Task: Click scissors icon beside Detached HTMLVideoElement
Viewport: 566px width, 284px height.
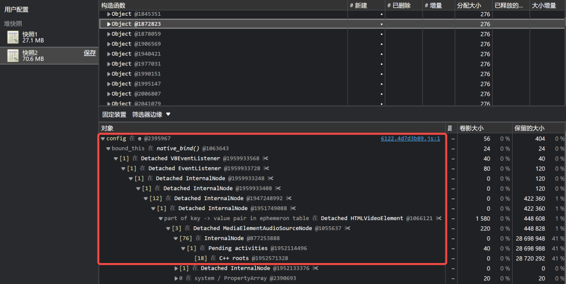Action: (439, 219)
